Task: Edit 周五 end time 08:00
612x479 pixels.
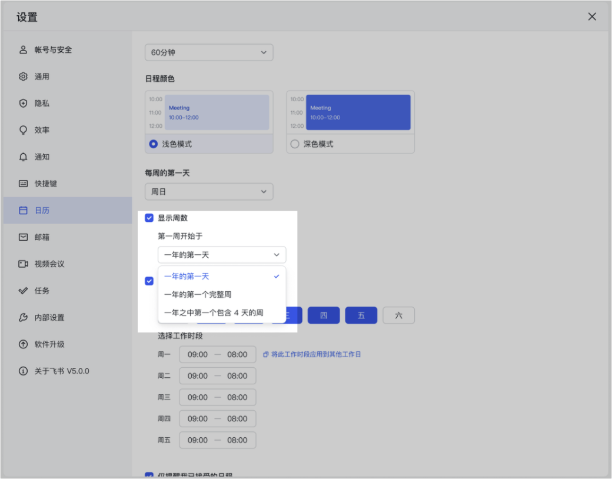Action: click(237, 440)
